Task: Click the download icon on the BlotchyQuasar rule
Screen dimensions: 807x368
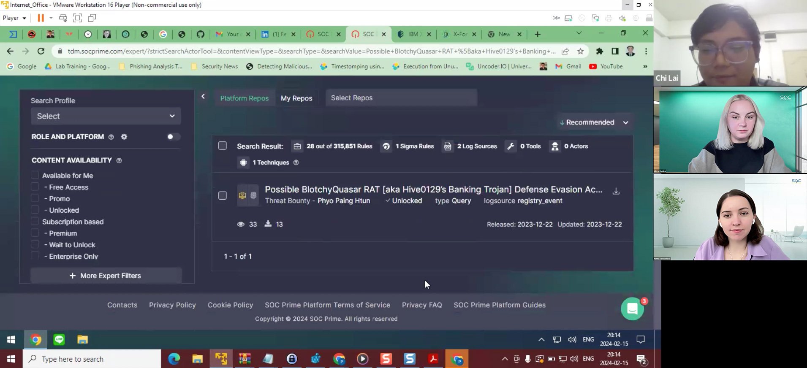Action: pyautogui.click(x=616, y=191)
